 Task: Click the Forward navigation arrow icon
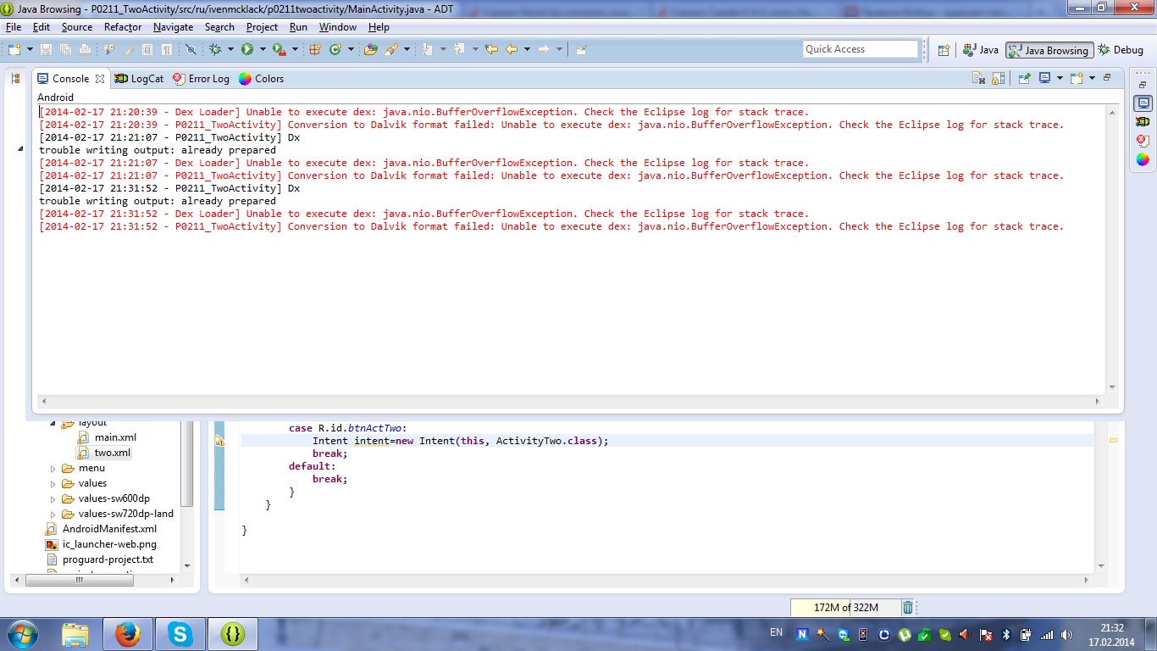click(544, 49)
